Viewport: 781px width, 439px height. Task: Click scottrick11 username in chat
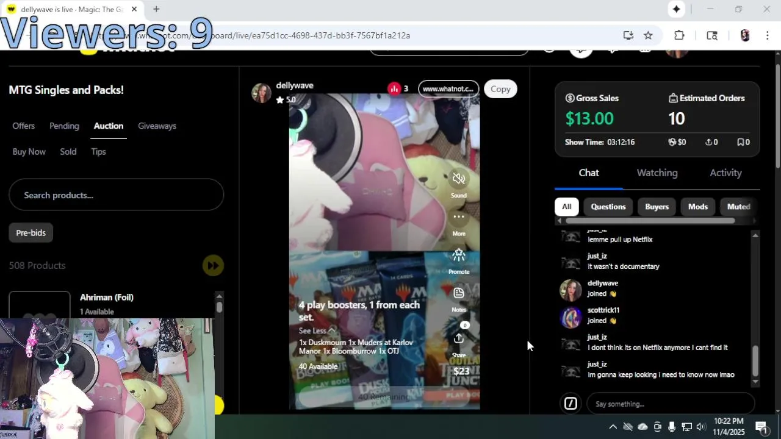click(x=603, y=310)
